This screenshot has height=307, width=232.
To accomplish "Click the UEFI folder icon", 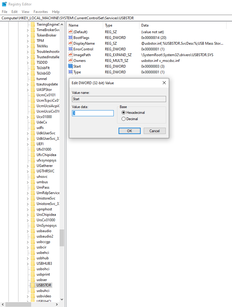I will pyautogui.click(x=33, y=144).
